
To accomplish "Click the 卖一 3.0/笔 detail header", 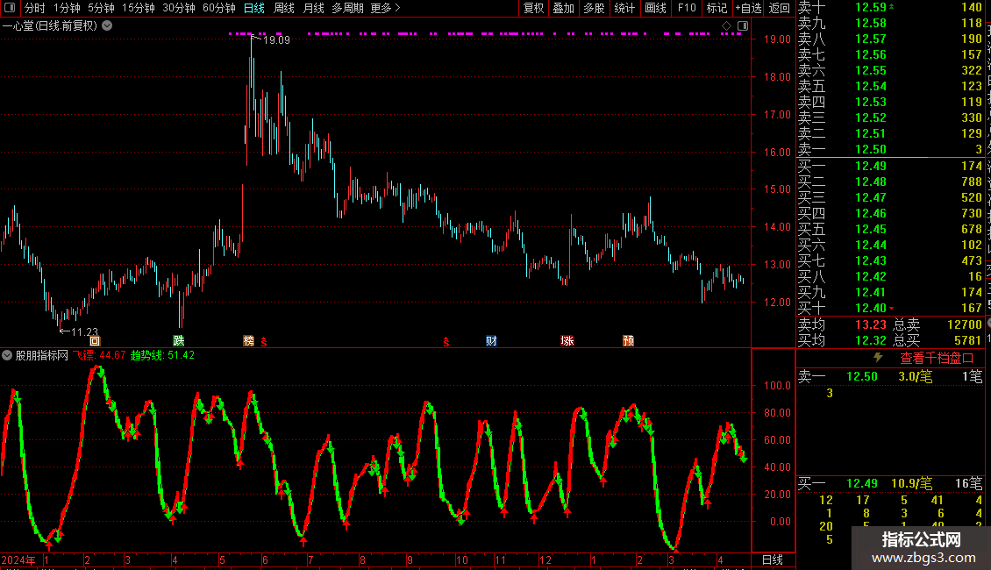I will [890, 376].
